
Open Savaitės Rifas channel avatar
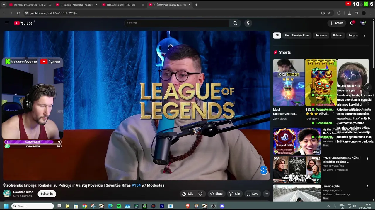pos(7,194)
